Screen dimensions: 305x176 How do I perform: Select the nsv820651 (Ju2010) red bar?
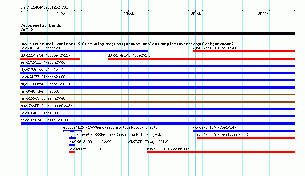pyautogui.click(x=72, y=152)
